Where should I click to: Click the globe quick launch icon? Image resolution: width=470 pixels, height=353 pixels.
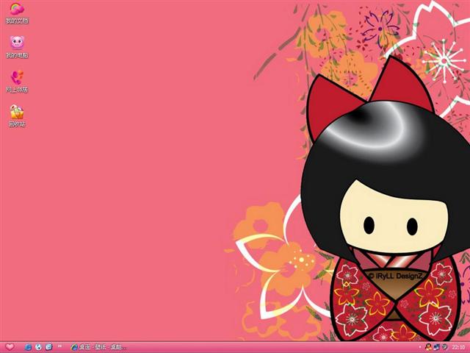(38, 347)
